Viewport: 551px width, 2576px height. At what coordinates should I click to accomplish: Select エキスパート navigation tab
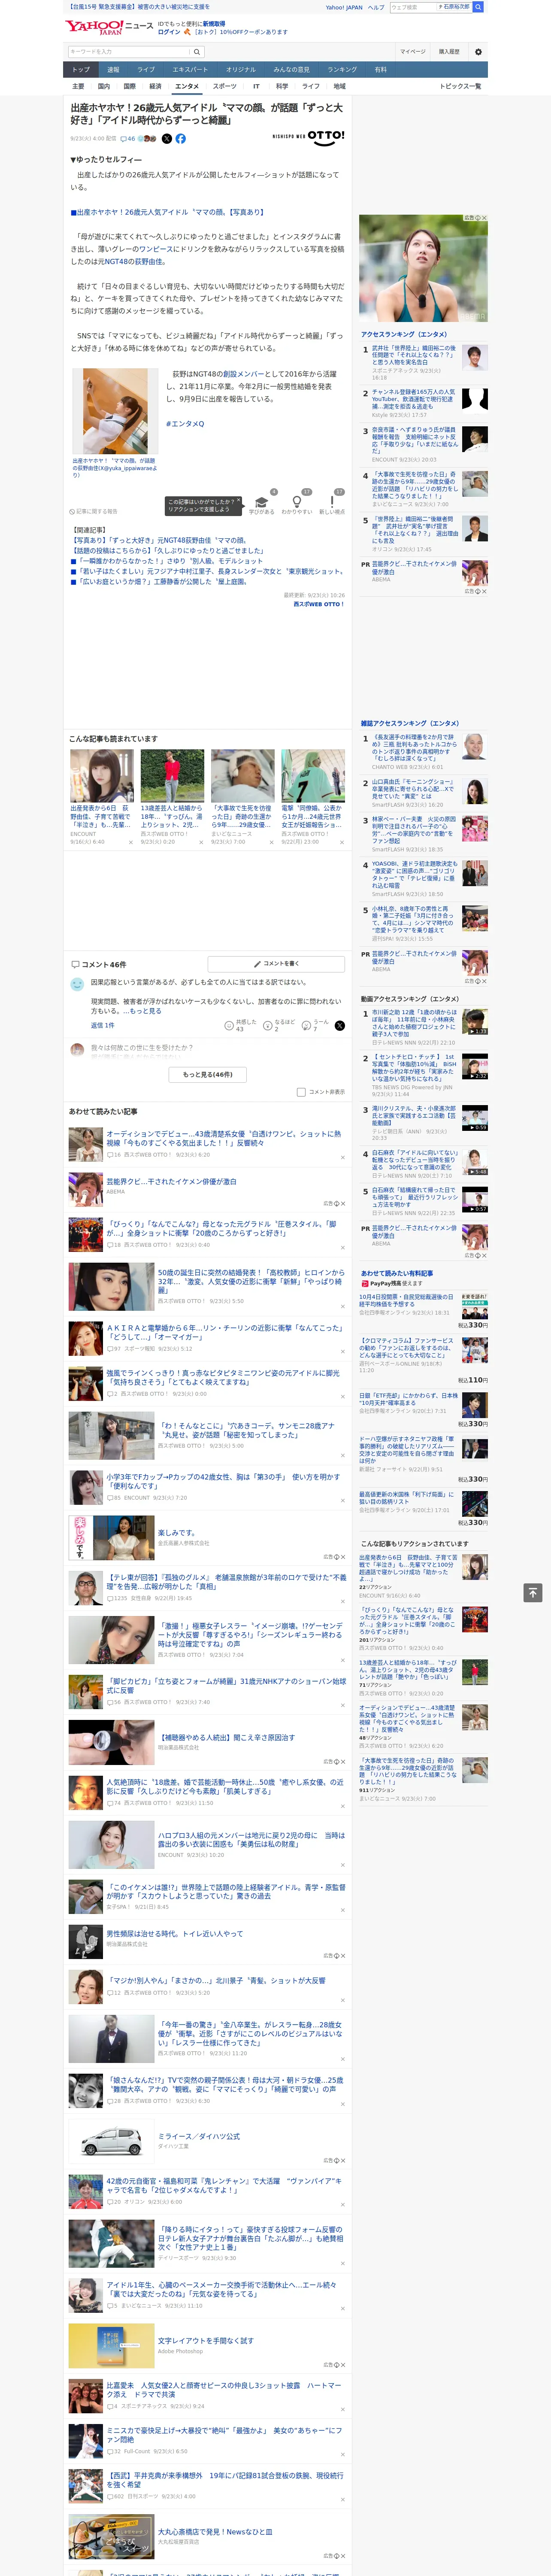click(190, 70)
